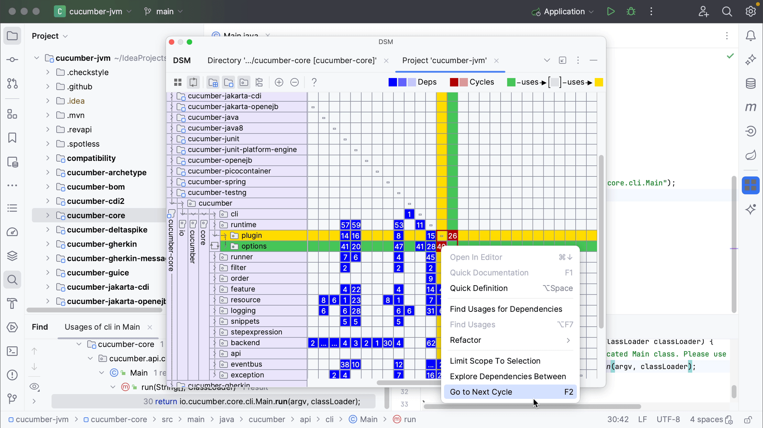This screenshot has height=428, width=763.
Task: Choose Find Usages for Dependencies
Action: pyautogui.click(x=510, y=309)
